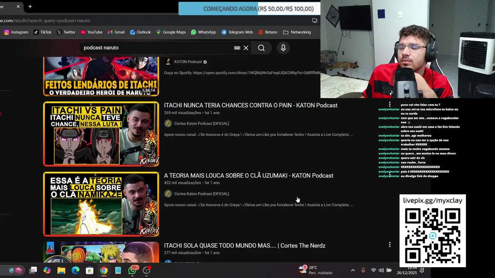Open OBS Studio on taskbar
Viewport: 495px width, 278px height.
[x=147, y=270]
